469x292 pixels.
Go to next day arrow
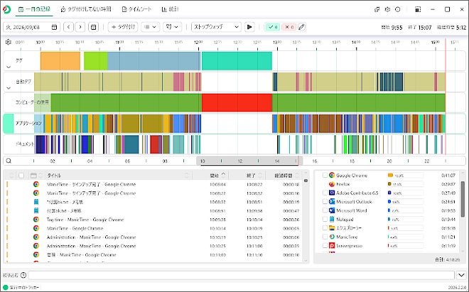80,27
